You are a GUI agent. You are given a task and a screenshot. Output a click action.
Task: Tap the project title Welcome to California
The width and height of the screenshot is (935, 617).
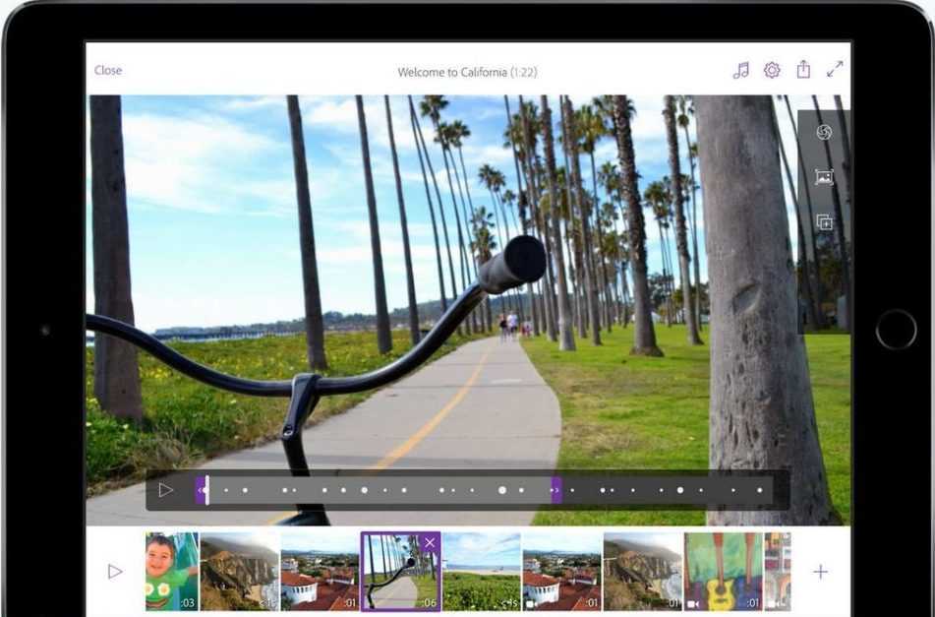tap(467, 72)
